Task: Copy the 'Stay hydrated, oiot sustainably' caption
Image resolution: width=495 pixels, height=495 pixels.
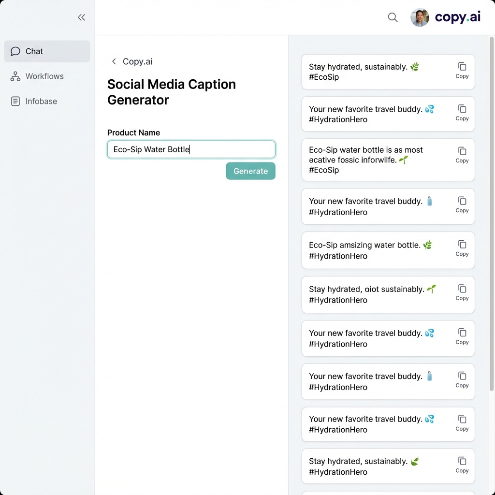Action: click(462, 292)
